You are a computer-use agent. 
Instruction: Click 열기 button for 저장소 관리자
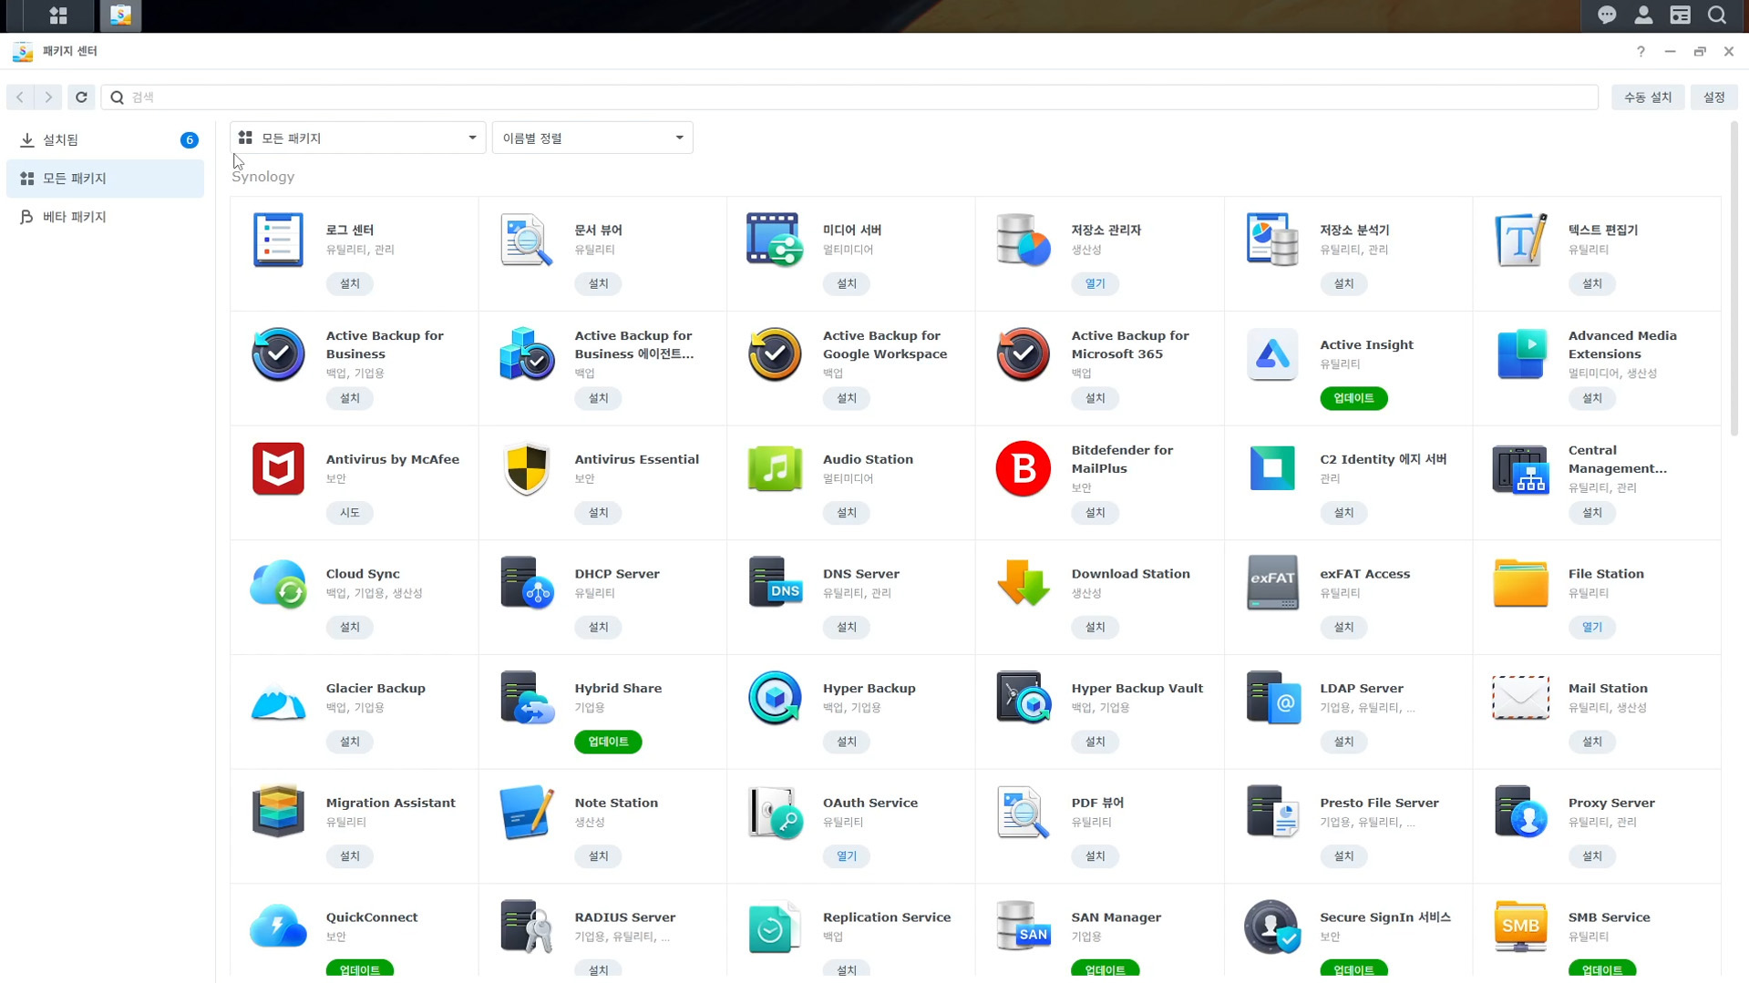click(x=1095, y=283)
